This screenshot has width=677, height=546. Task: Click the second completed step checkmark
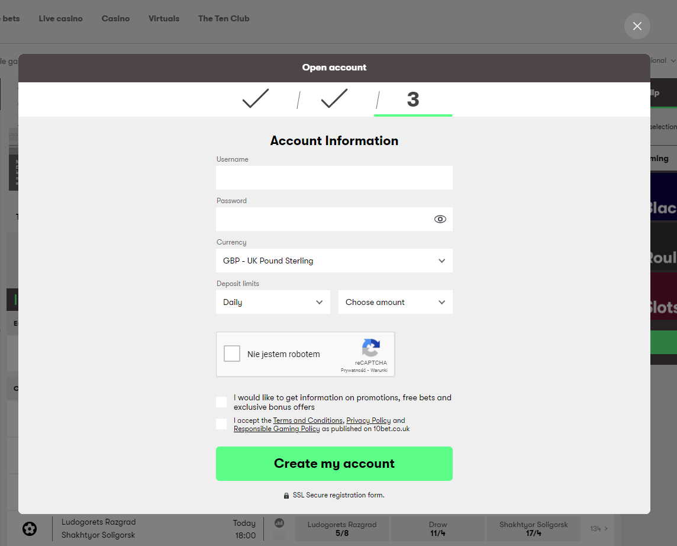(x=334, y=98)
